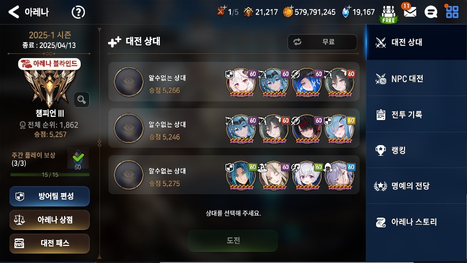Go back using the arrow beside 아레나
Image resolution: width=467 pixels, height=263 pixels.
click(14, 12)
